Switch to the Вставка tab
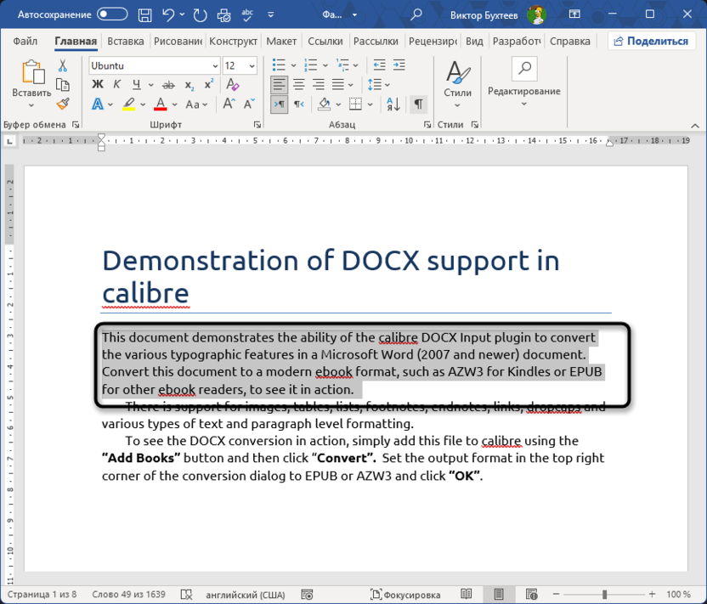This screenshot has width=707, height=604. [126, 42]
